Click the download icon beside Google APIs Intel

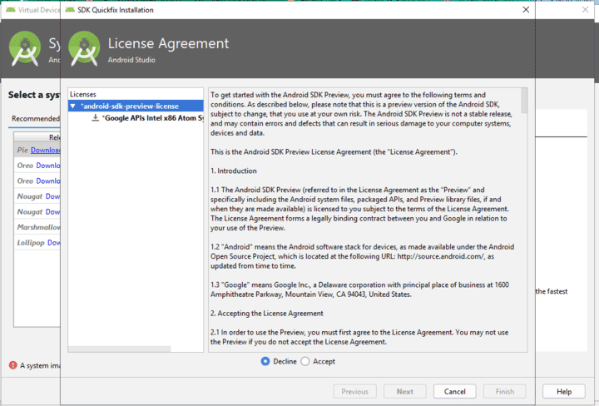[x=96, y=117]
